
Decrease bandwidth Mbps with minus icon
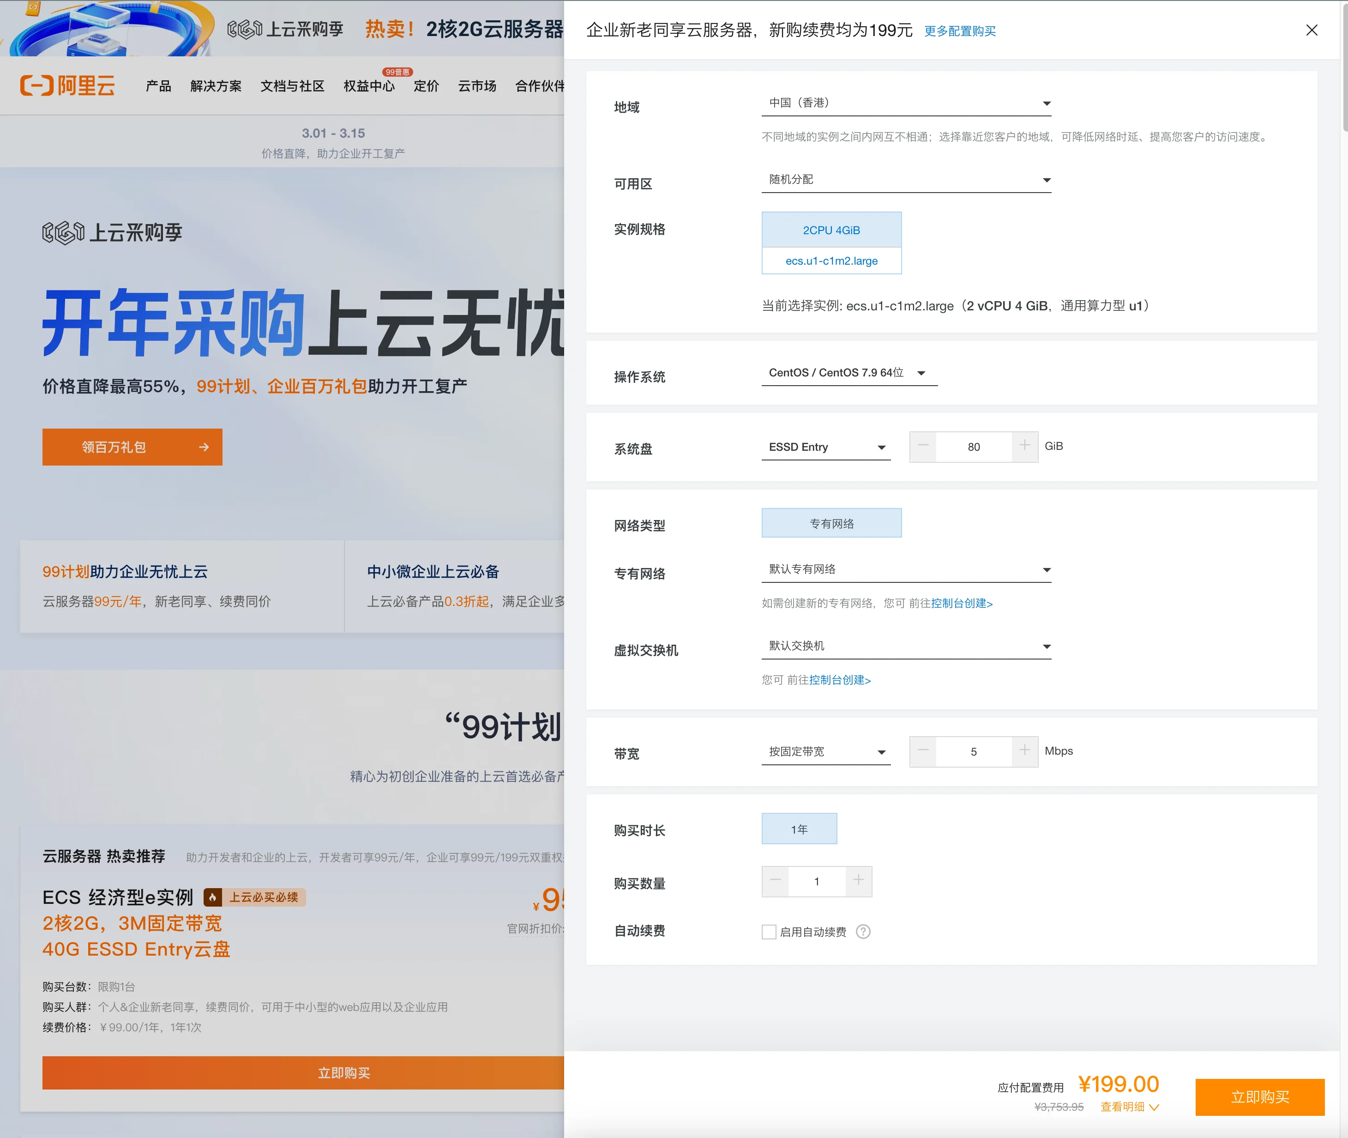[922, 751]
